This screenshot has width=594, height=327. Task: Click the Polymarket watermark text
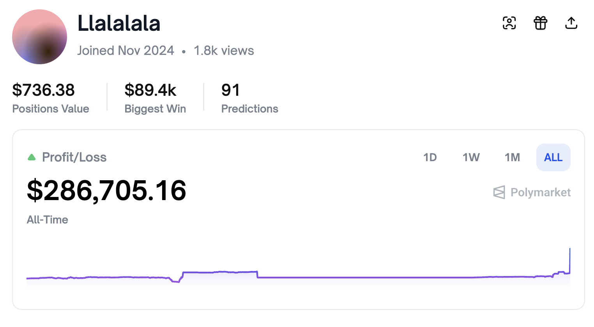tap(540, 192)
